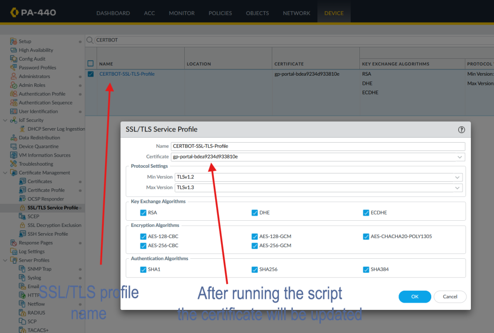Uncheck the RSA key exchange checkbox

(143, 213)
